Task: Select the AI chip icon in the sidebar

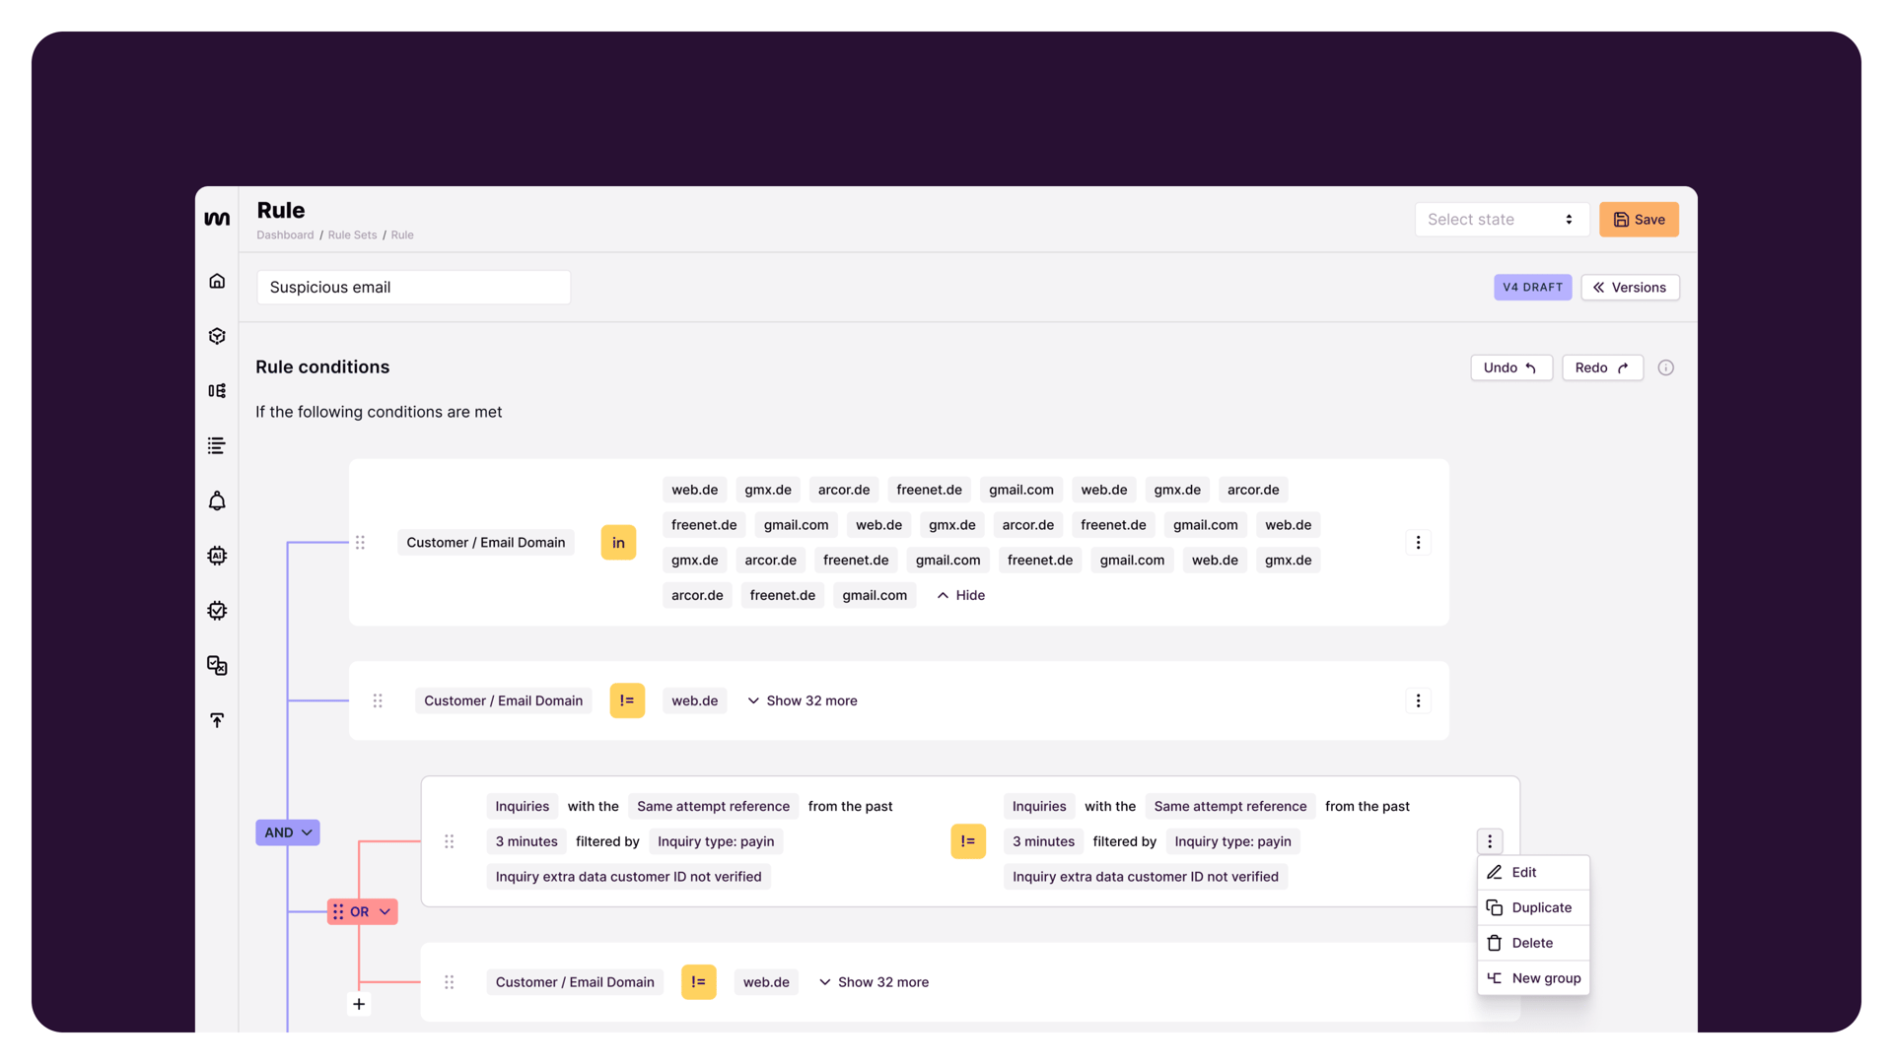Action: 217,556
